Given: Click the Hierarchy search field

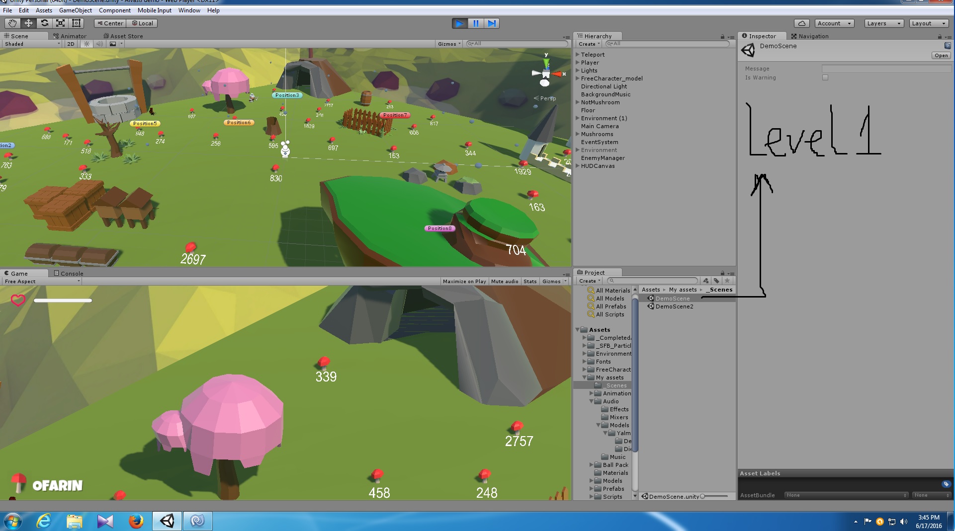Looking at the screenshot, I should pos(667,44).
